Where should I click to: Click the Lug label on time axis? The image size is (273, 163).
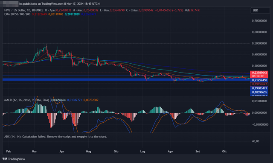click(x=142, y=152)
